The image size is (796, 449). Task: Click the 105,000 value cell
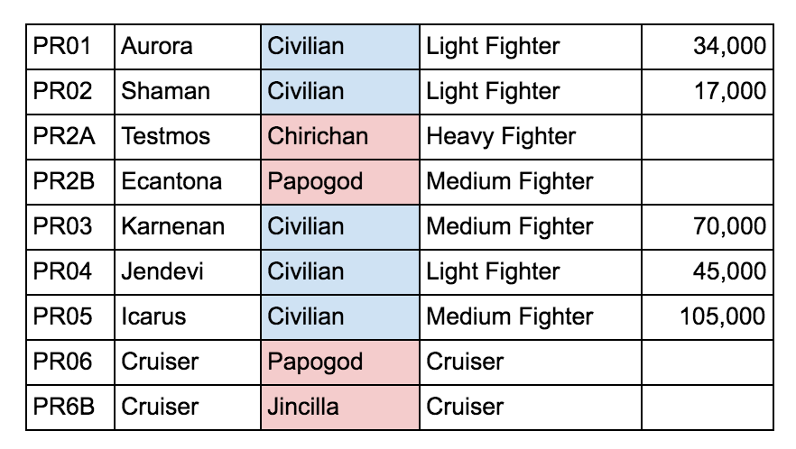click(x=708, y=316)
